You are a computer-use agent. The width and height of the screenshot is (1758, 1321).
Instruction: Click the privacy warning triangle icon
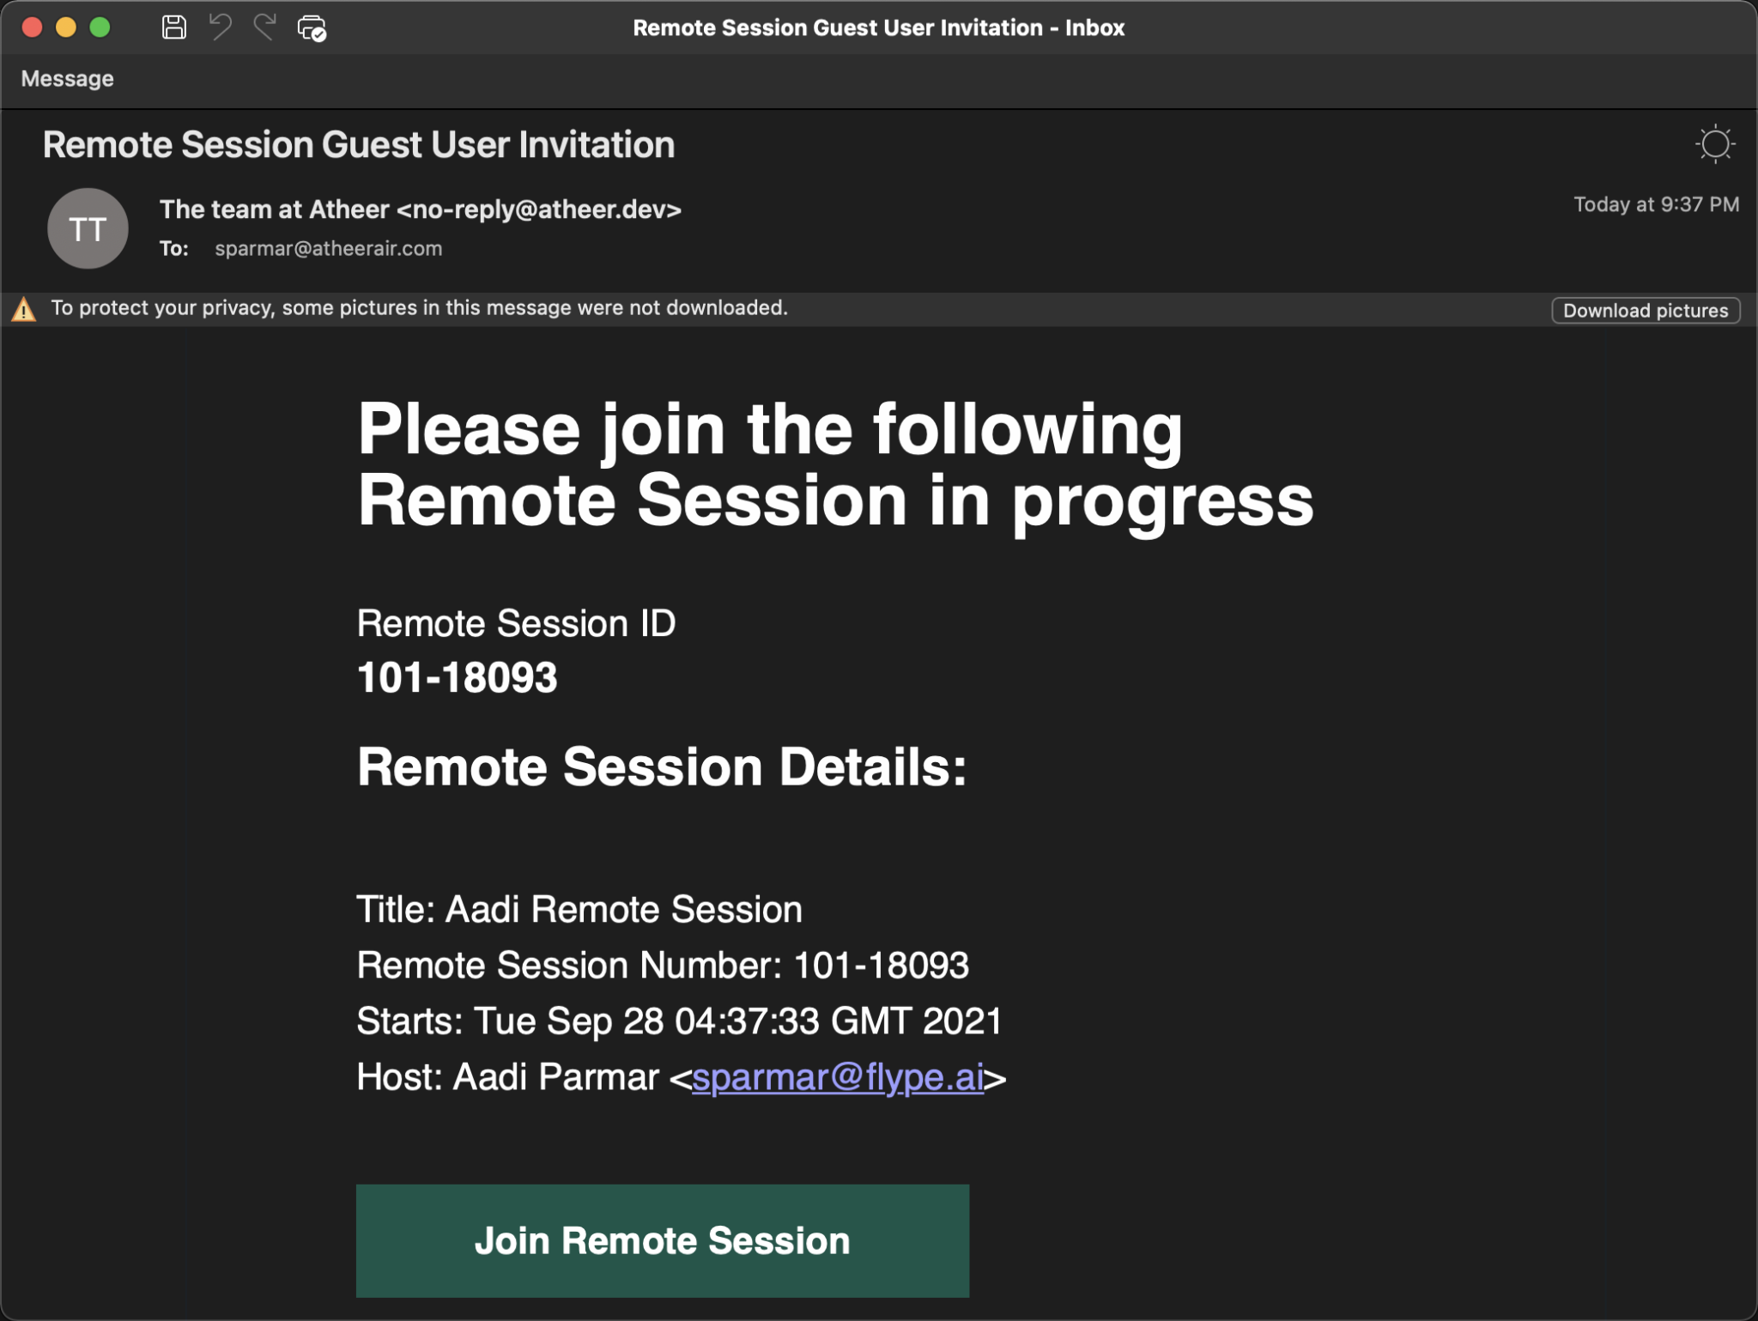pyautogui.click(x=24, y=309)
